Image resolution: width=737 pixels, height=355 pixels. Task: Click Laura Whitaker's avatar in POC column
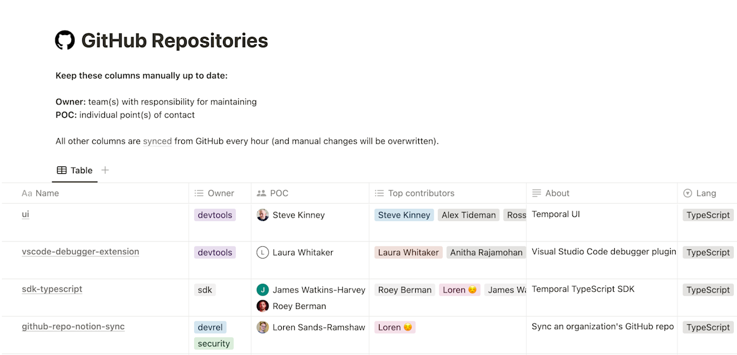[263, 252]
